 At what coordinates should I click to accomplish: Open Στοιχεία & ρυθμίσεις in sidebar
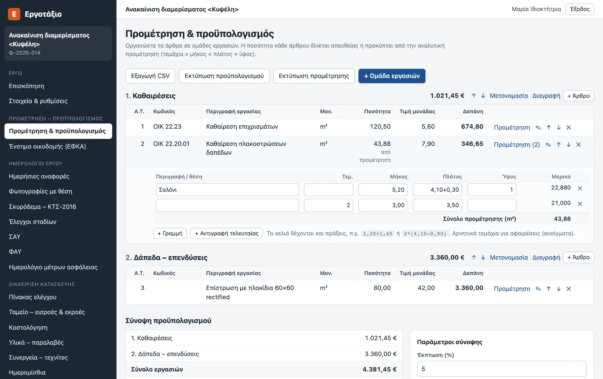(x=58, y=101)
